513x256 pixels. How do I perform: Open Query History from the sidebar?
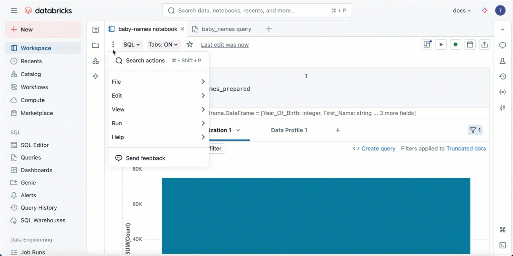(38, 208)
